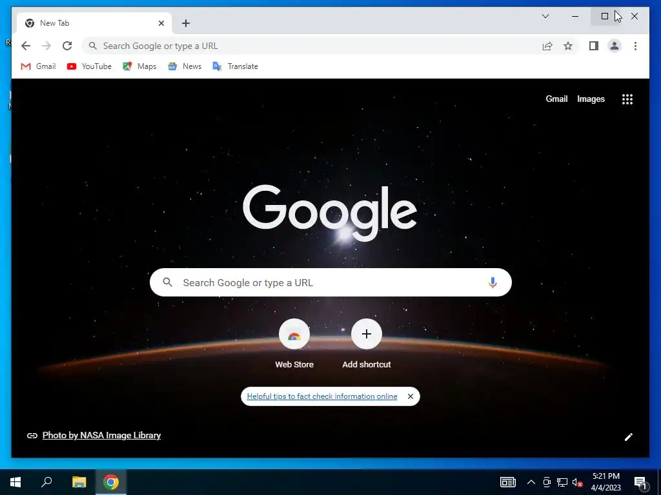
Task: Open the Windows Start menu
Action: pos(15,482)
